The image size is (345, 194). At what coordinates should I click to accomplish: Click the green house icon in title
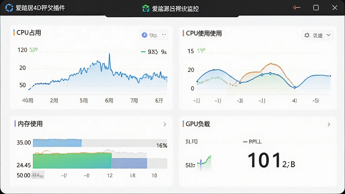coord(146,8)
